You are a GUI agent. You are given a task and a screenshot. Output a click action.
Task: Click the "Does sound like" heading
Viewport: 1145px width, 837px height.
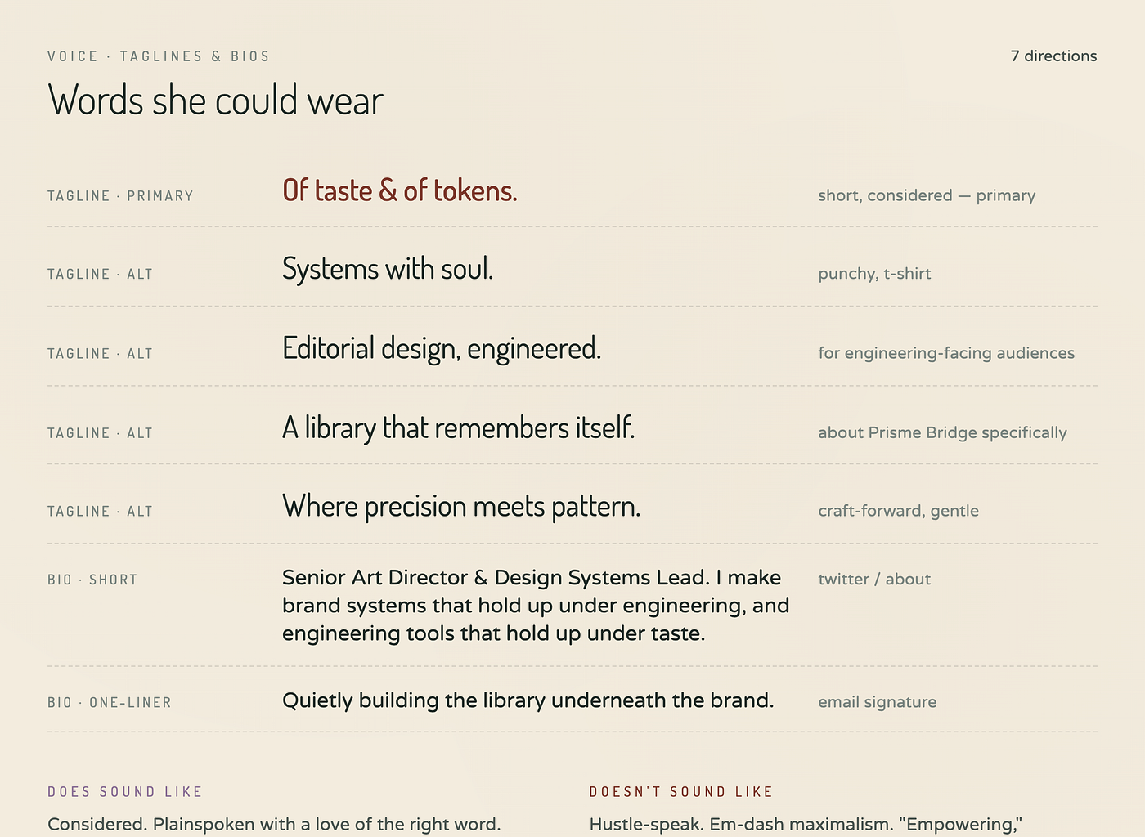pos(125,792)
